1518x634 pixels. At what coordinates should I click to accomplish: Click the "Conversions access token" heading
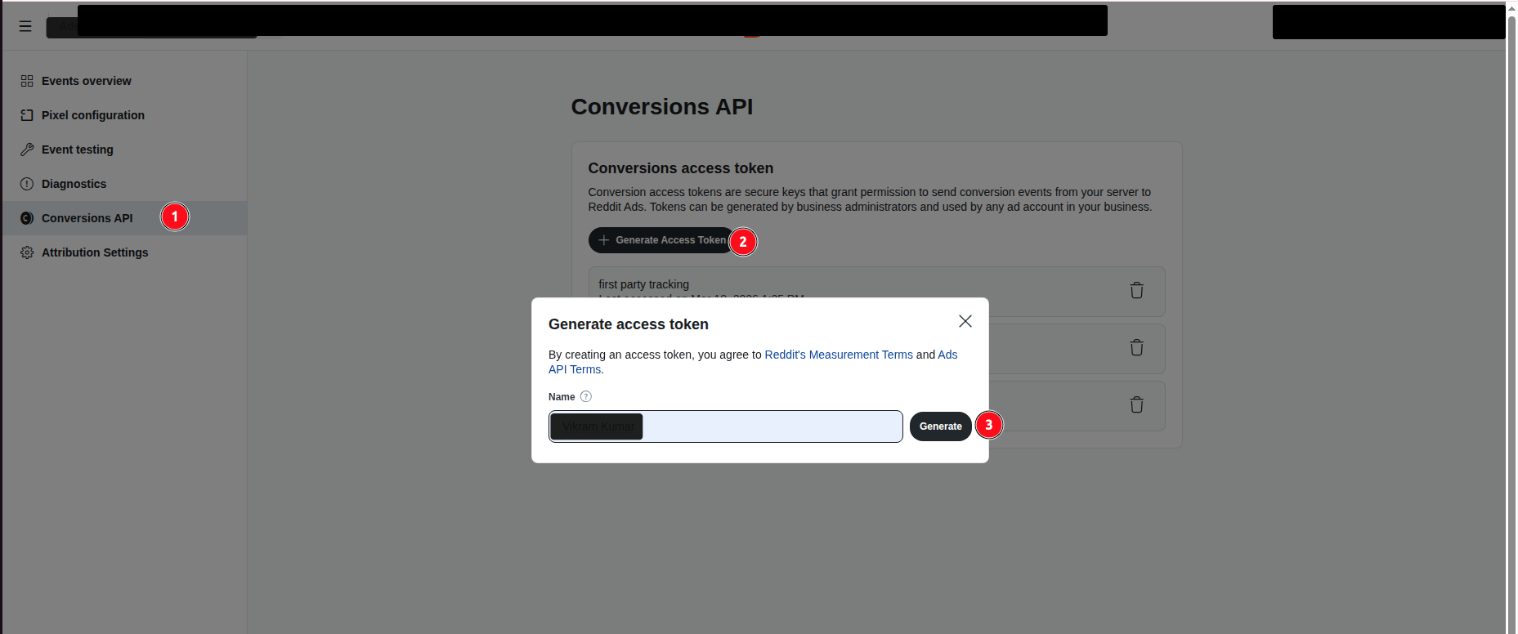tap(680, 168)
